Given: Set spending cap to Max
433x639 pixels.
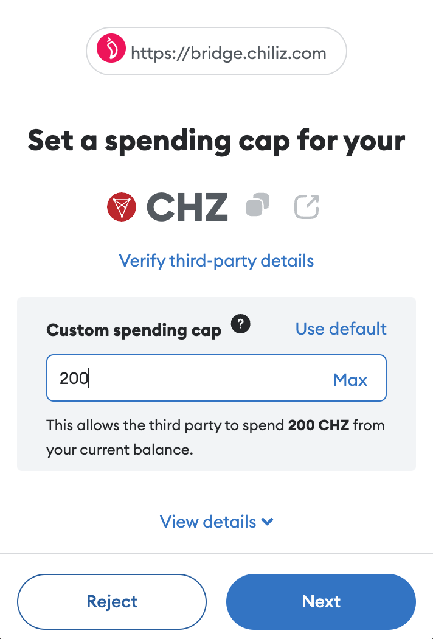Looking at the screenshot, I should 350,380.
